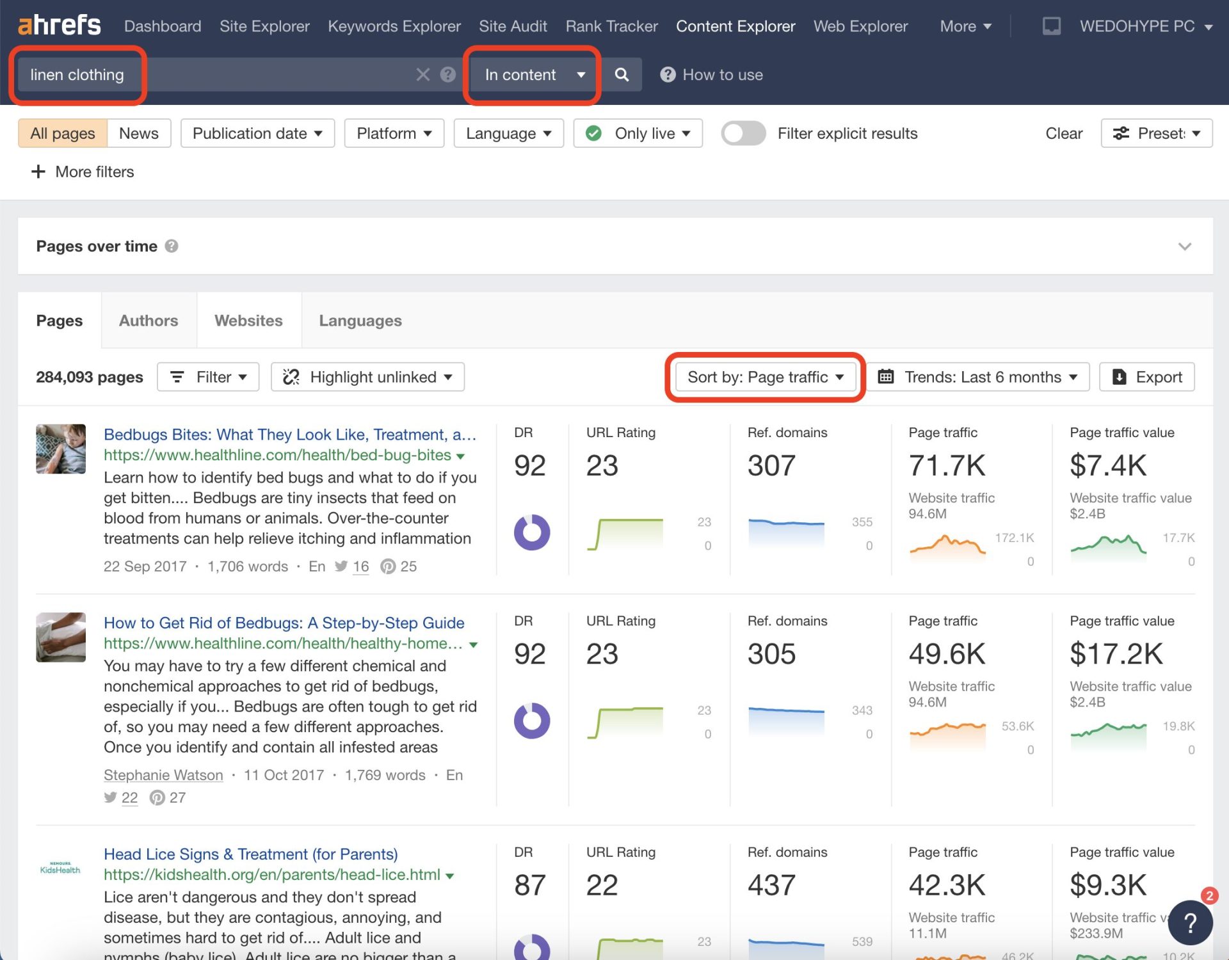Click Twitter shares count 22

[129, 797]
